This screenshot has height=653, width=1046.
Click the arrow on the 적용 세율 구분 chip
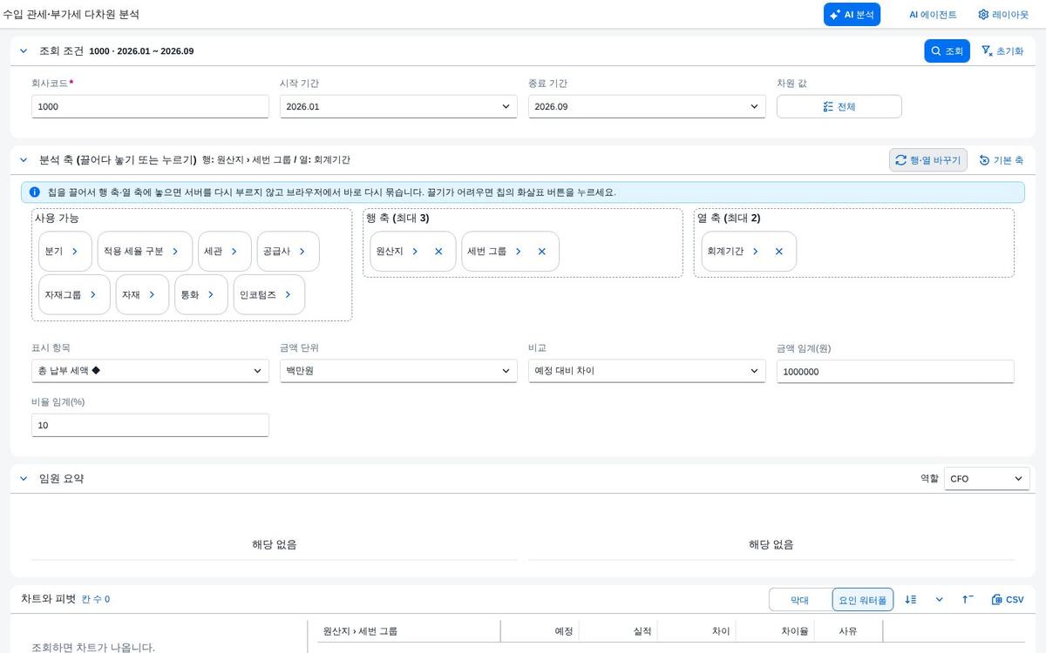pyautogui.click(x=175, y=252)
